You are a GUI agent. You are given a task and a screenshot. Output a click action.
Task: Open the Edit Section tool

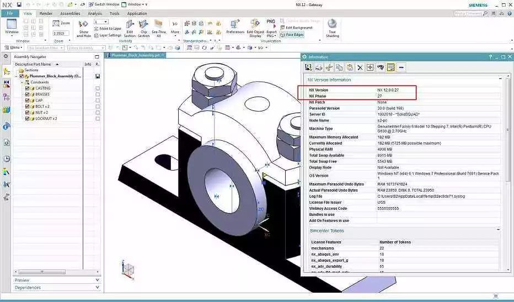130,28
